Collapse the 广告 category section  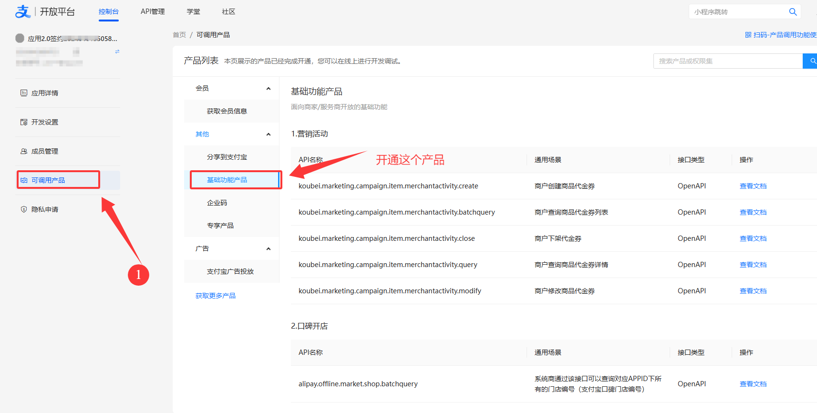tap(269, 248)
